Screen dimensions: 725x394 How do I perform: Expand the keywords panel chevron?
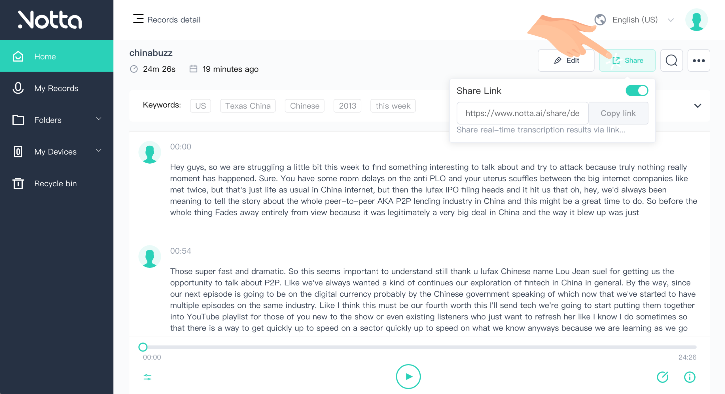(x=698, y=106)
